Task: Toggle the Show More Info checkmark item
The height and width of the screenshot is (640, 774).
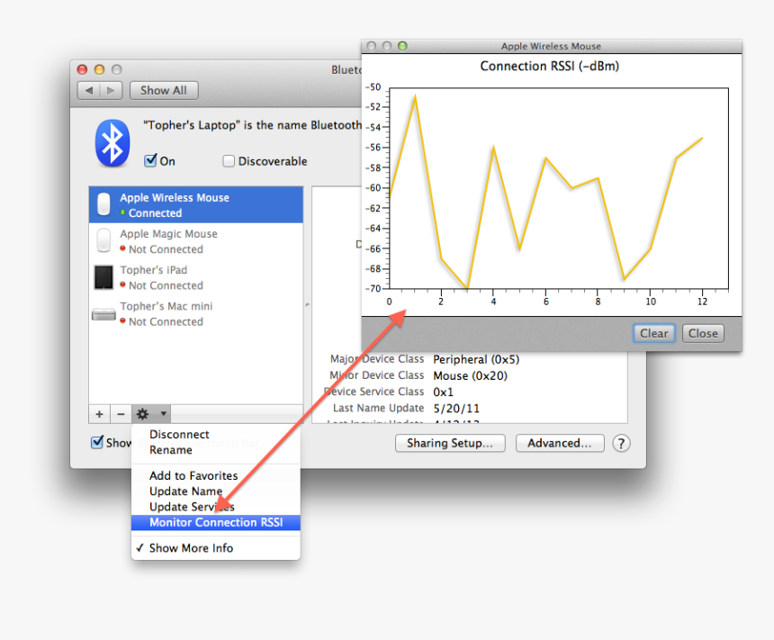Action: pyautogui.click(x=216, y=548)
